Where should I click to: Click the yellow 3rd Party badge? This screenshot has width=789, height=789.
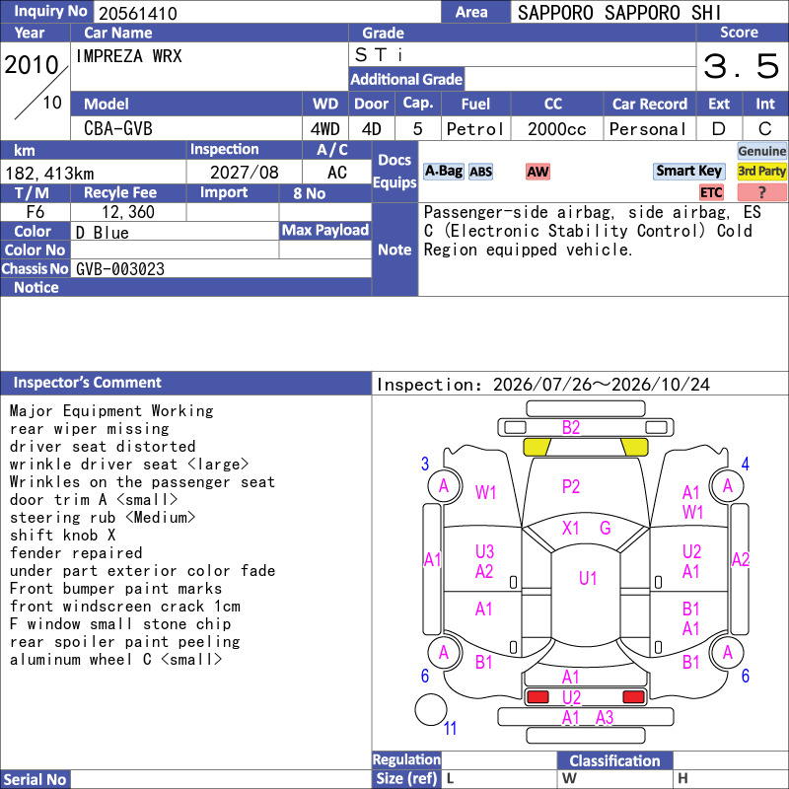(x=761, y=171)
